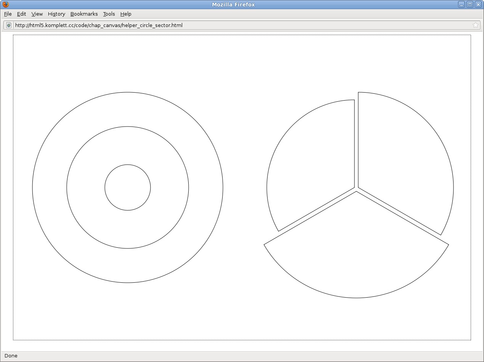Click inside the innermost concentric circle
The width and height of the screenshot is (484, 362).
[128, 187]
